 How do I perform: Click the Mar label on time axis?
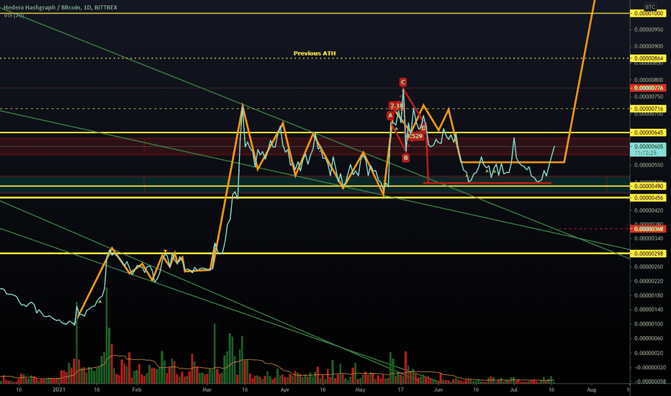click(x=207, y=390)
